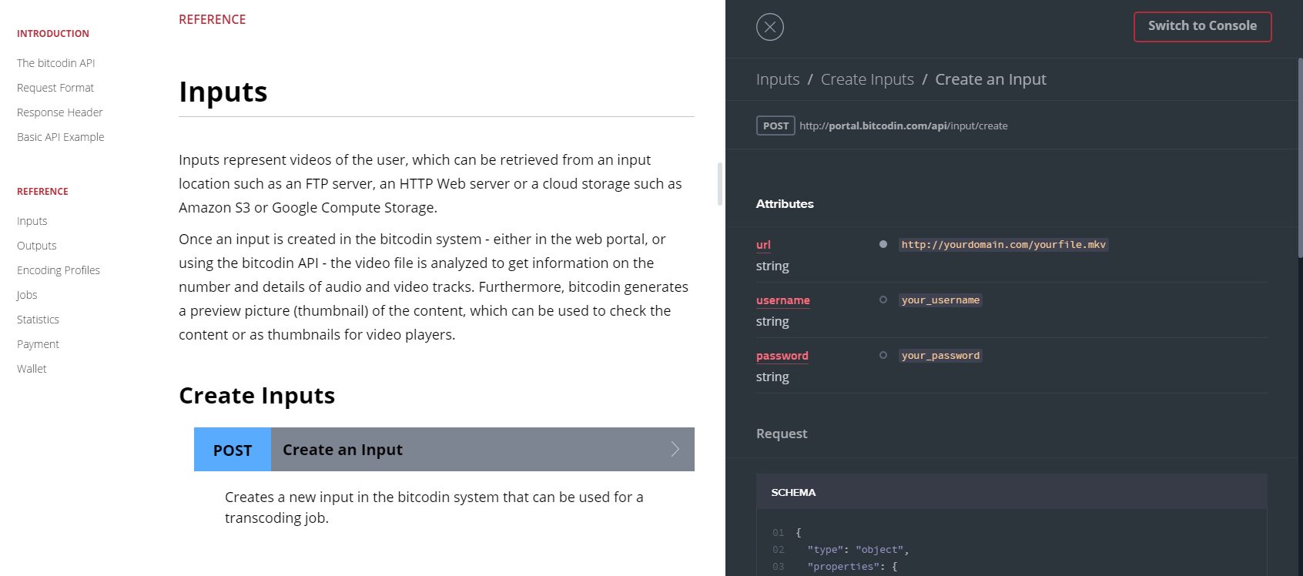
Task: Select Outputs in the Reference sidebar
Action: pyautogui.click(x=37, y=246)
